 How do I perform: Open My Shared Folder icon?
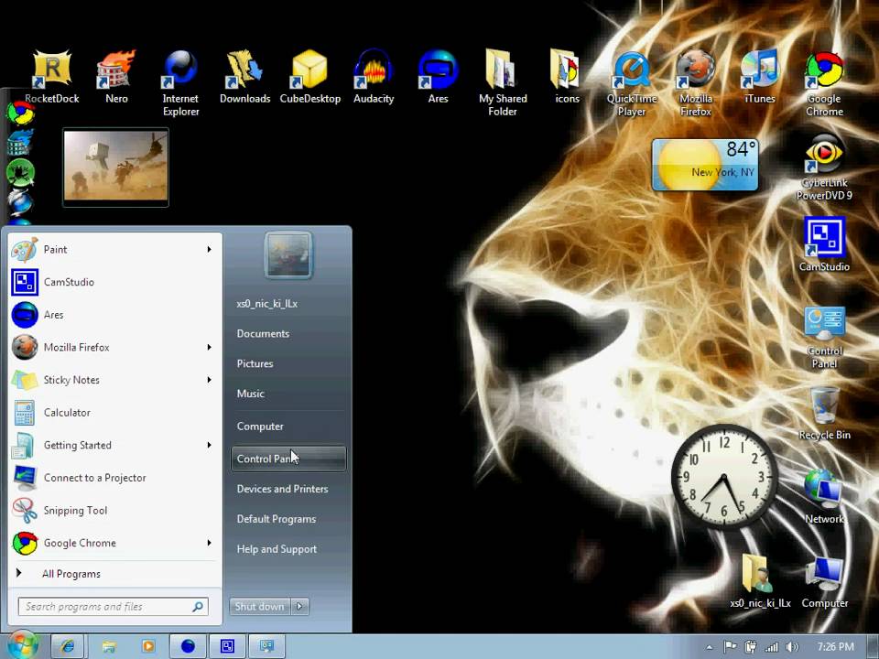coord(503,83)
